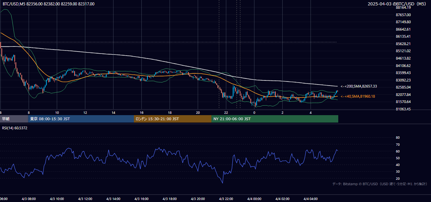The width and height of the screenshot is (431, 202).
Task: Click hour tick 12 under the price chart
Action: [85, 112]
